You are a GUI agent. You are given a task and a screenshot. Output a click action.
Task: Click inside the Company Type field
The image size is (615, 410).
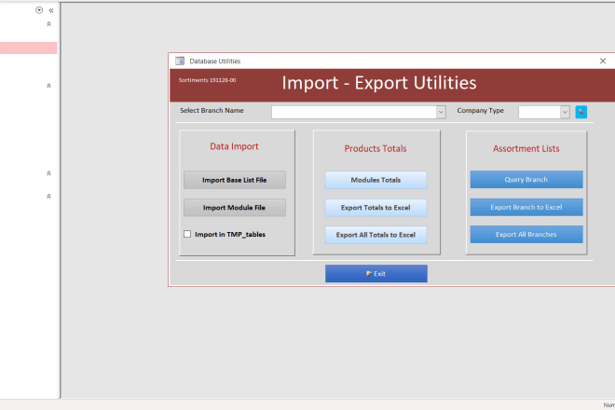tap(539, 112)
